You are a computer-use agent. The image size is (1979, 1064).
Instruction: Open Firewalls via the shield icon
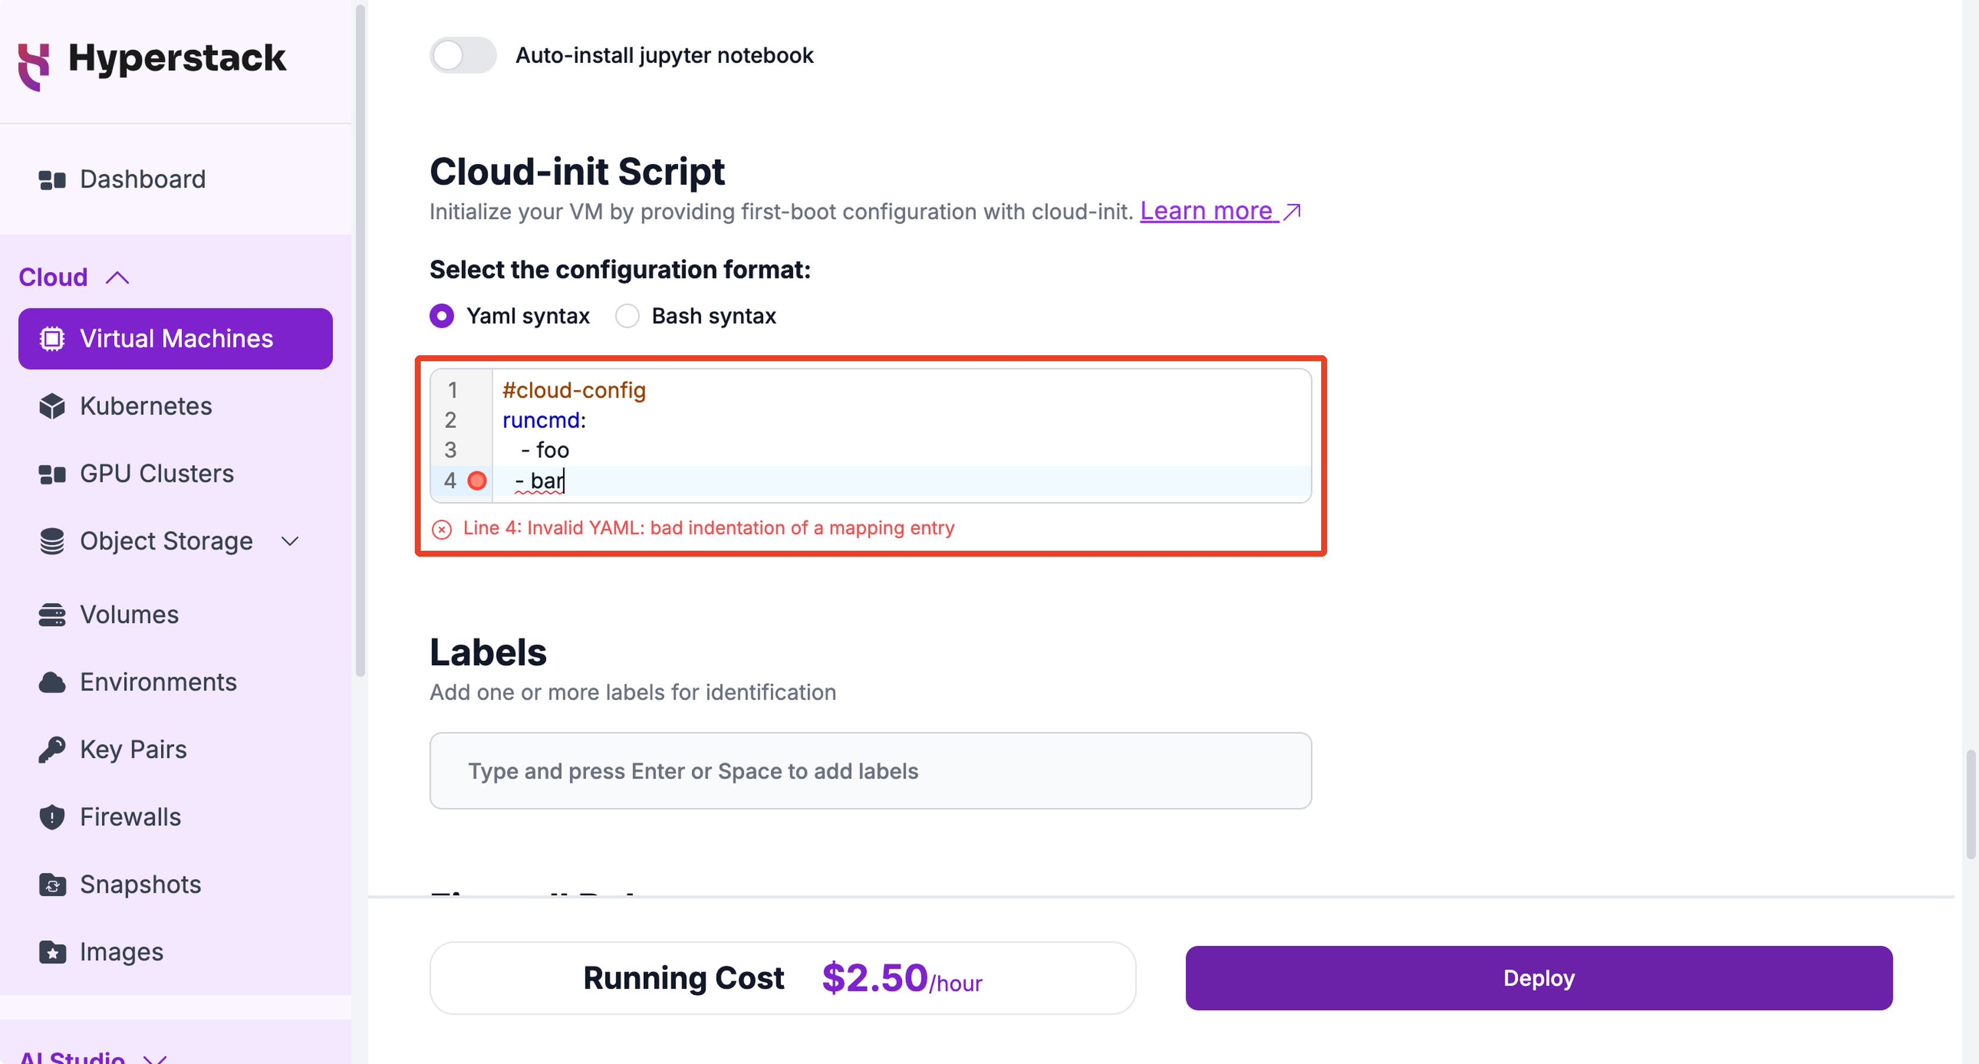pyautogui.click(x=52, y=817)
